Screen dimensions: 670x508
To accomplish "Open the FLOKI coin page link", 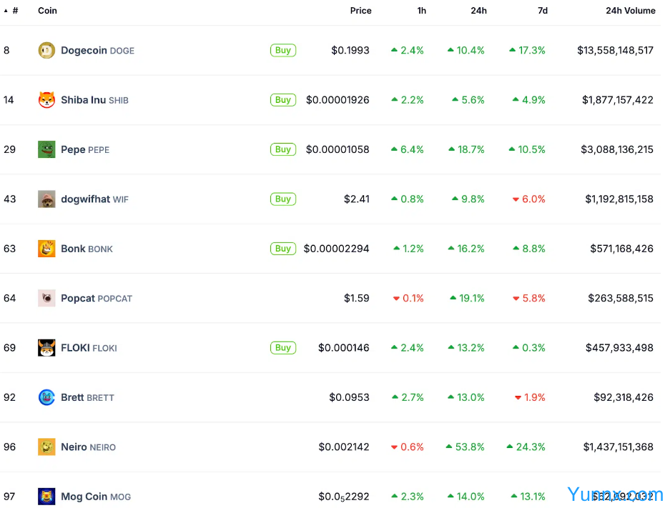I will (89, 347).
